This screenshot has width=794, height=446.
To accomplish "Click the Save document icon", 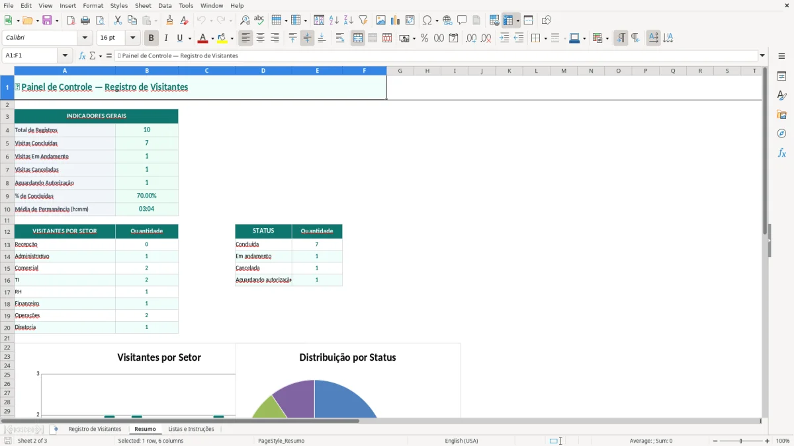I will pos(47,20).
